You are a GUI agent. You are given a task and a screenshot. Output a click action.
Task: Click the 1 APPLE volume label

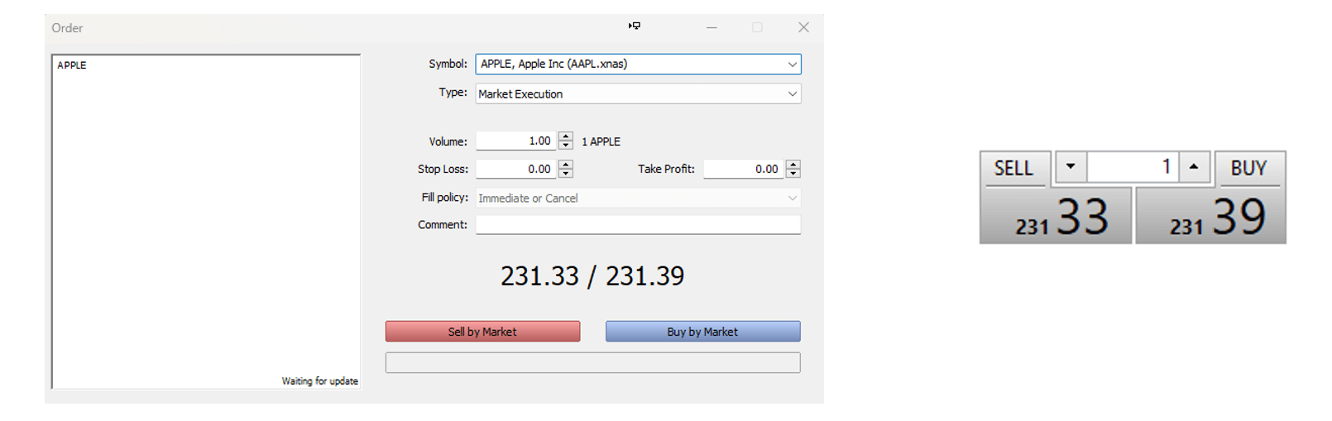(601, 141)
